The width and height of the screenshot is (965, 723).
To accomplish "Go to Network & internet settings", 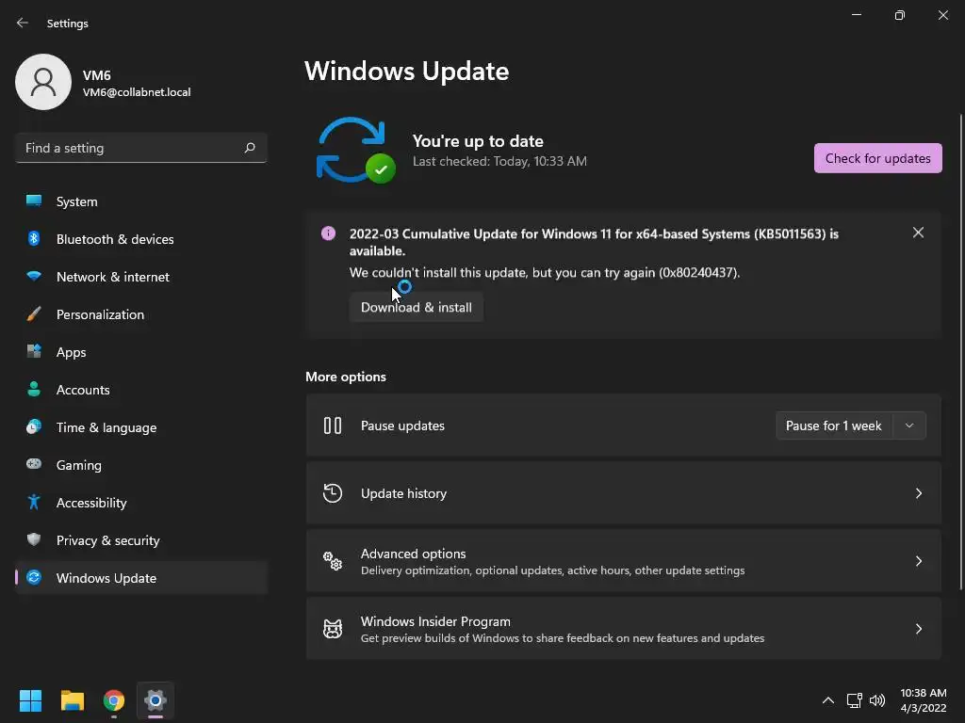I will (x=113, y=277).
